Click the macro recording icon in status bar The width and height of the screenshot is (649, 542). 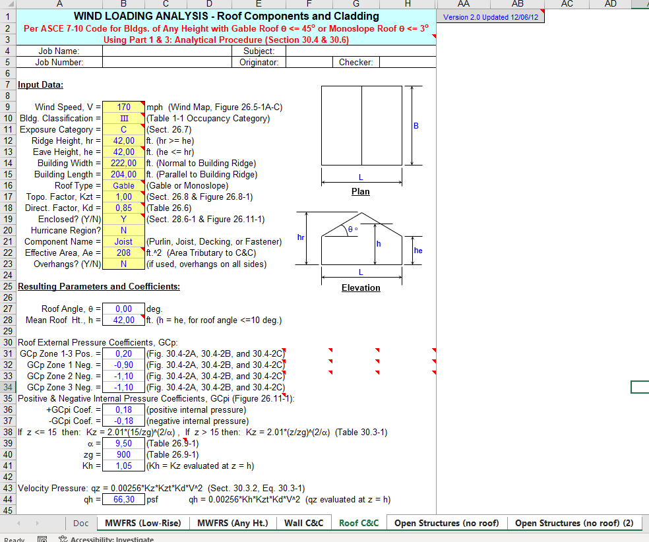click(x=42, y=539)
